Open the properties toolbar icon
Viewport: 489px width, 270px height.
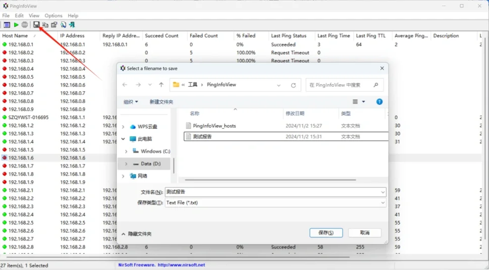click(x=54, y=25)
